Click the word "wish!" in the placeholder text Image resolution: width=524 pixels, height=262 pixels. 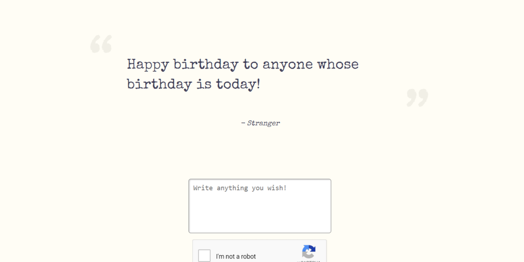277,188
